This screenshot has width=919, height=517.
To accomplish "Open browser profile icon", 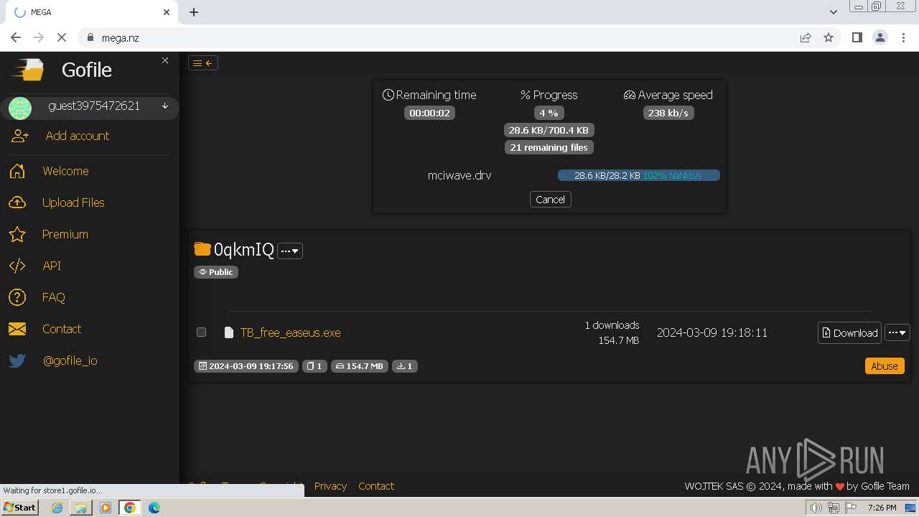I will click(880, 37).
